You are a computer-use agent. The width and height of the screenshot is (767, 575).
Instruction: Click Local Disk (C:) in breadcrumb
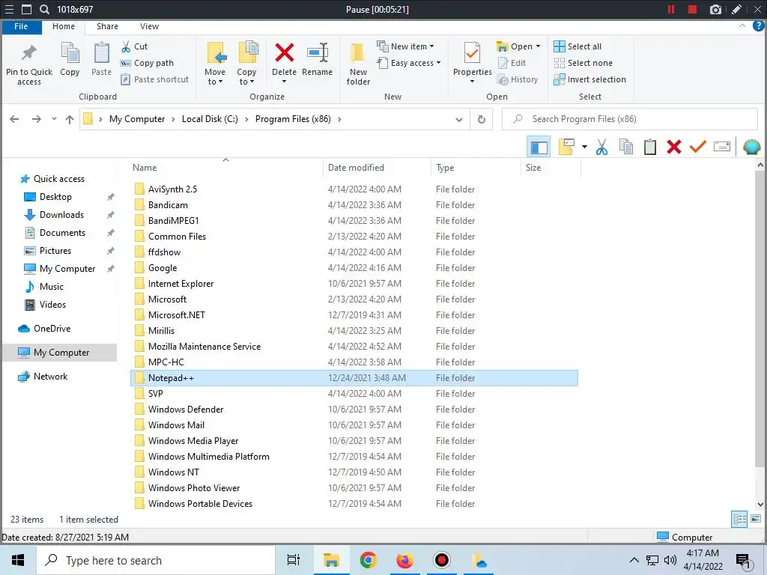pos(210,119)
